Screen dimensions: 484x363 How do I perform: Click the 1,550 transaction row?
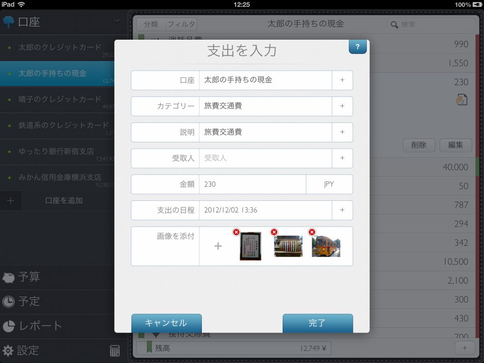click(423, 63)
